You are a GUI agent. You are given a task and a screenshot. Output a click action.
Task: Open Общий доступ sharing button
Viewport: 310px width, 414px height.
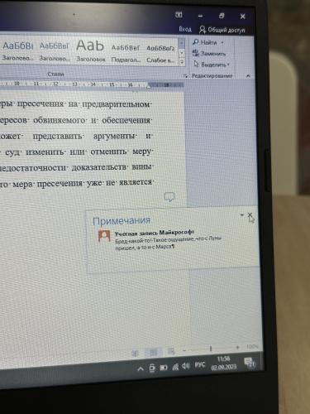coord(222,30)
